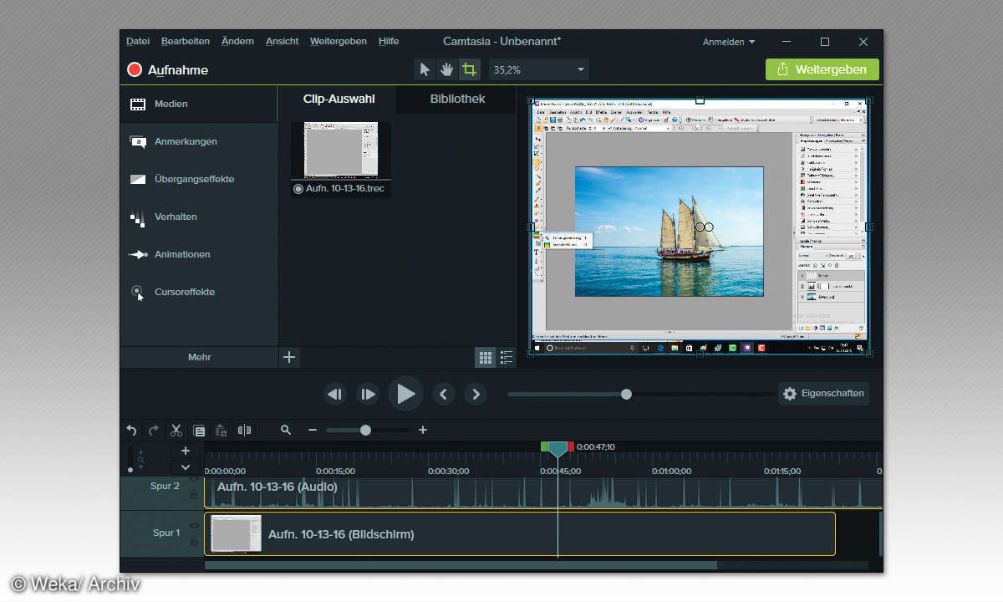The width and height of the screenshot is (1003, 602).
Task: Start recording with the Aufnahme button
Action: 168,70
